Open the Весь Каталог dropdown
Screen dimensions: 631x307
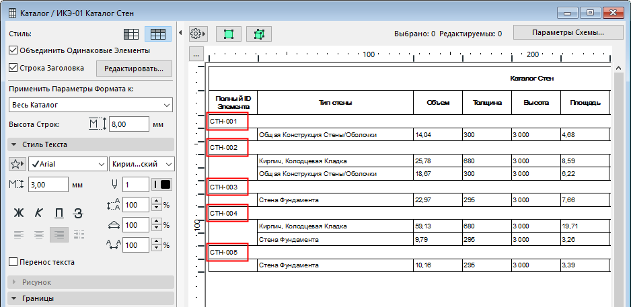coord(91,105)
